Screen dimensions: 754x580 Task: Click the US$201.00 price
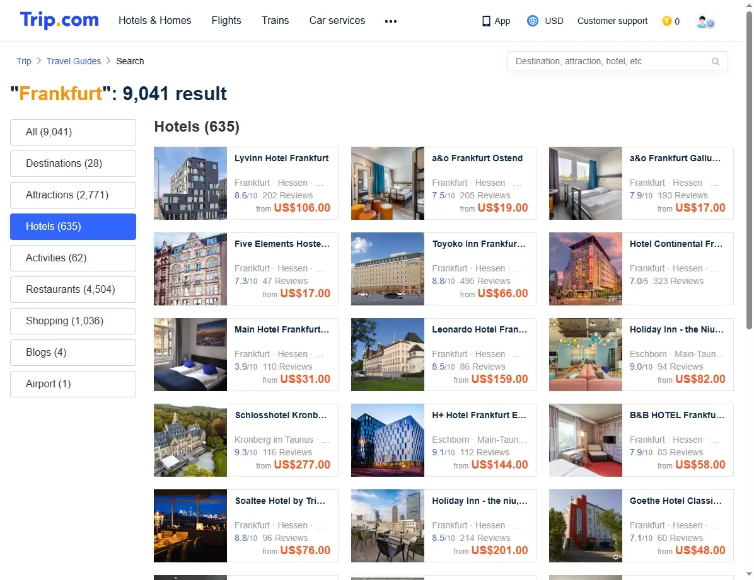click(500, 550)
